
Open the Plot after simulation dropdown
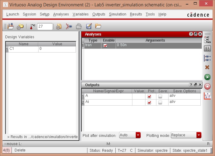138,135
